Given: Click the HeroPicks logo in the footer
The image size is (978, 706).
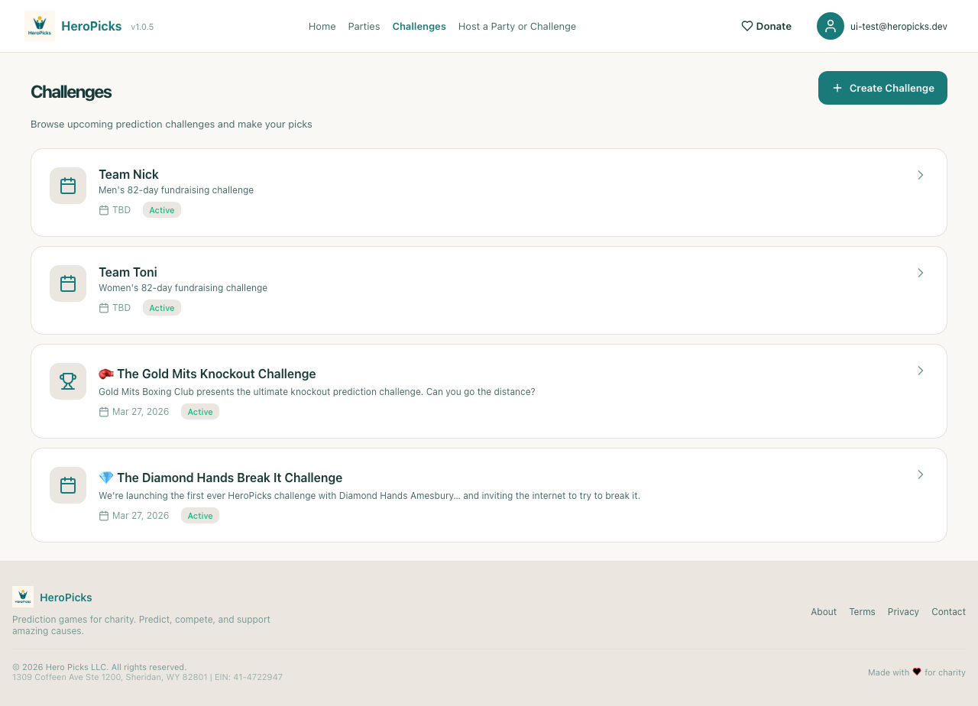Looking at the screenshot, I should pos(23,597).
